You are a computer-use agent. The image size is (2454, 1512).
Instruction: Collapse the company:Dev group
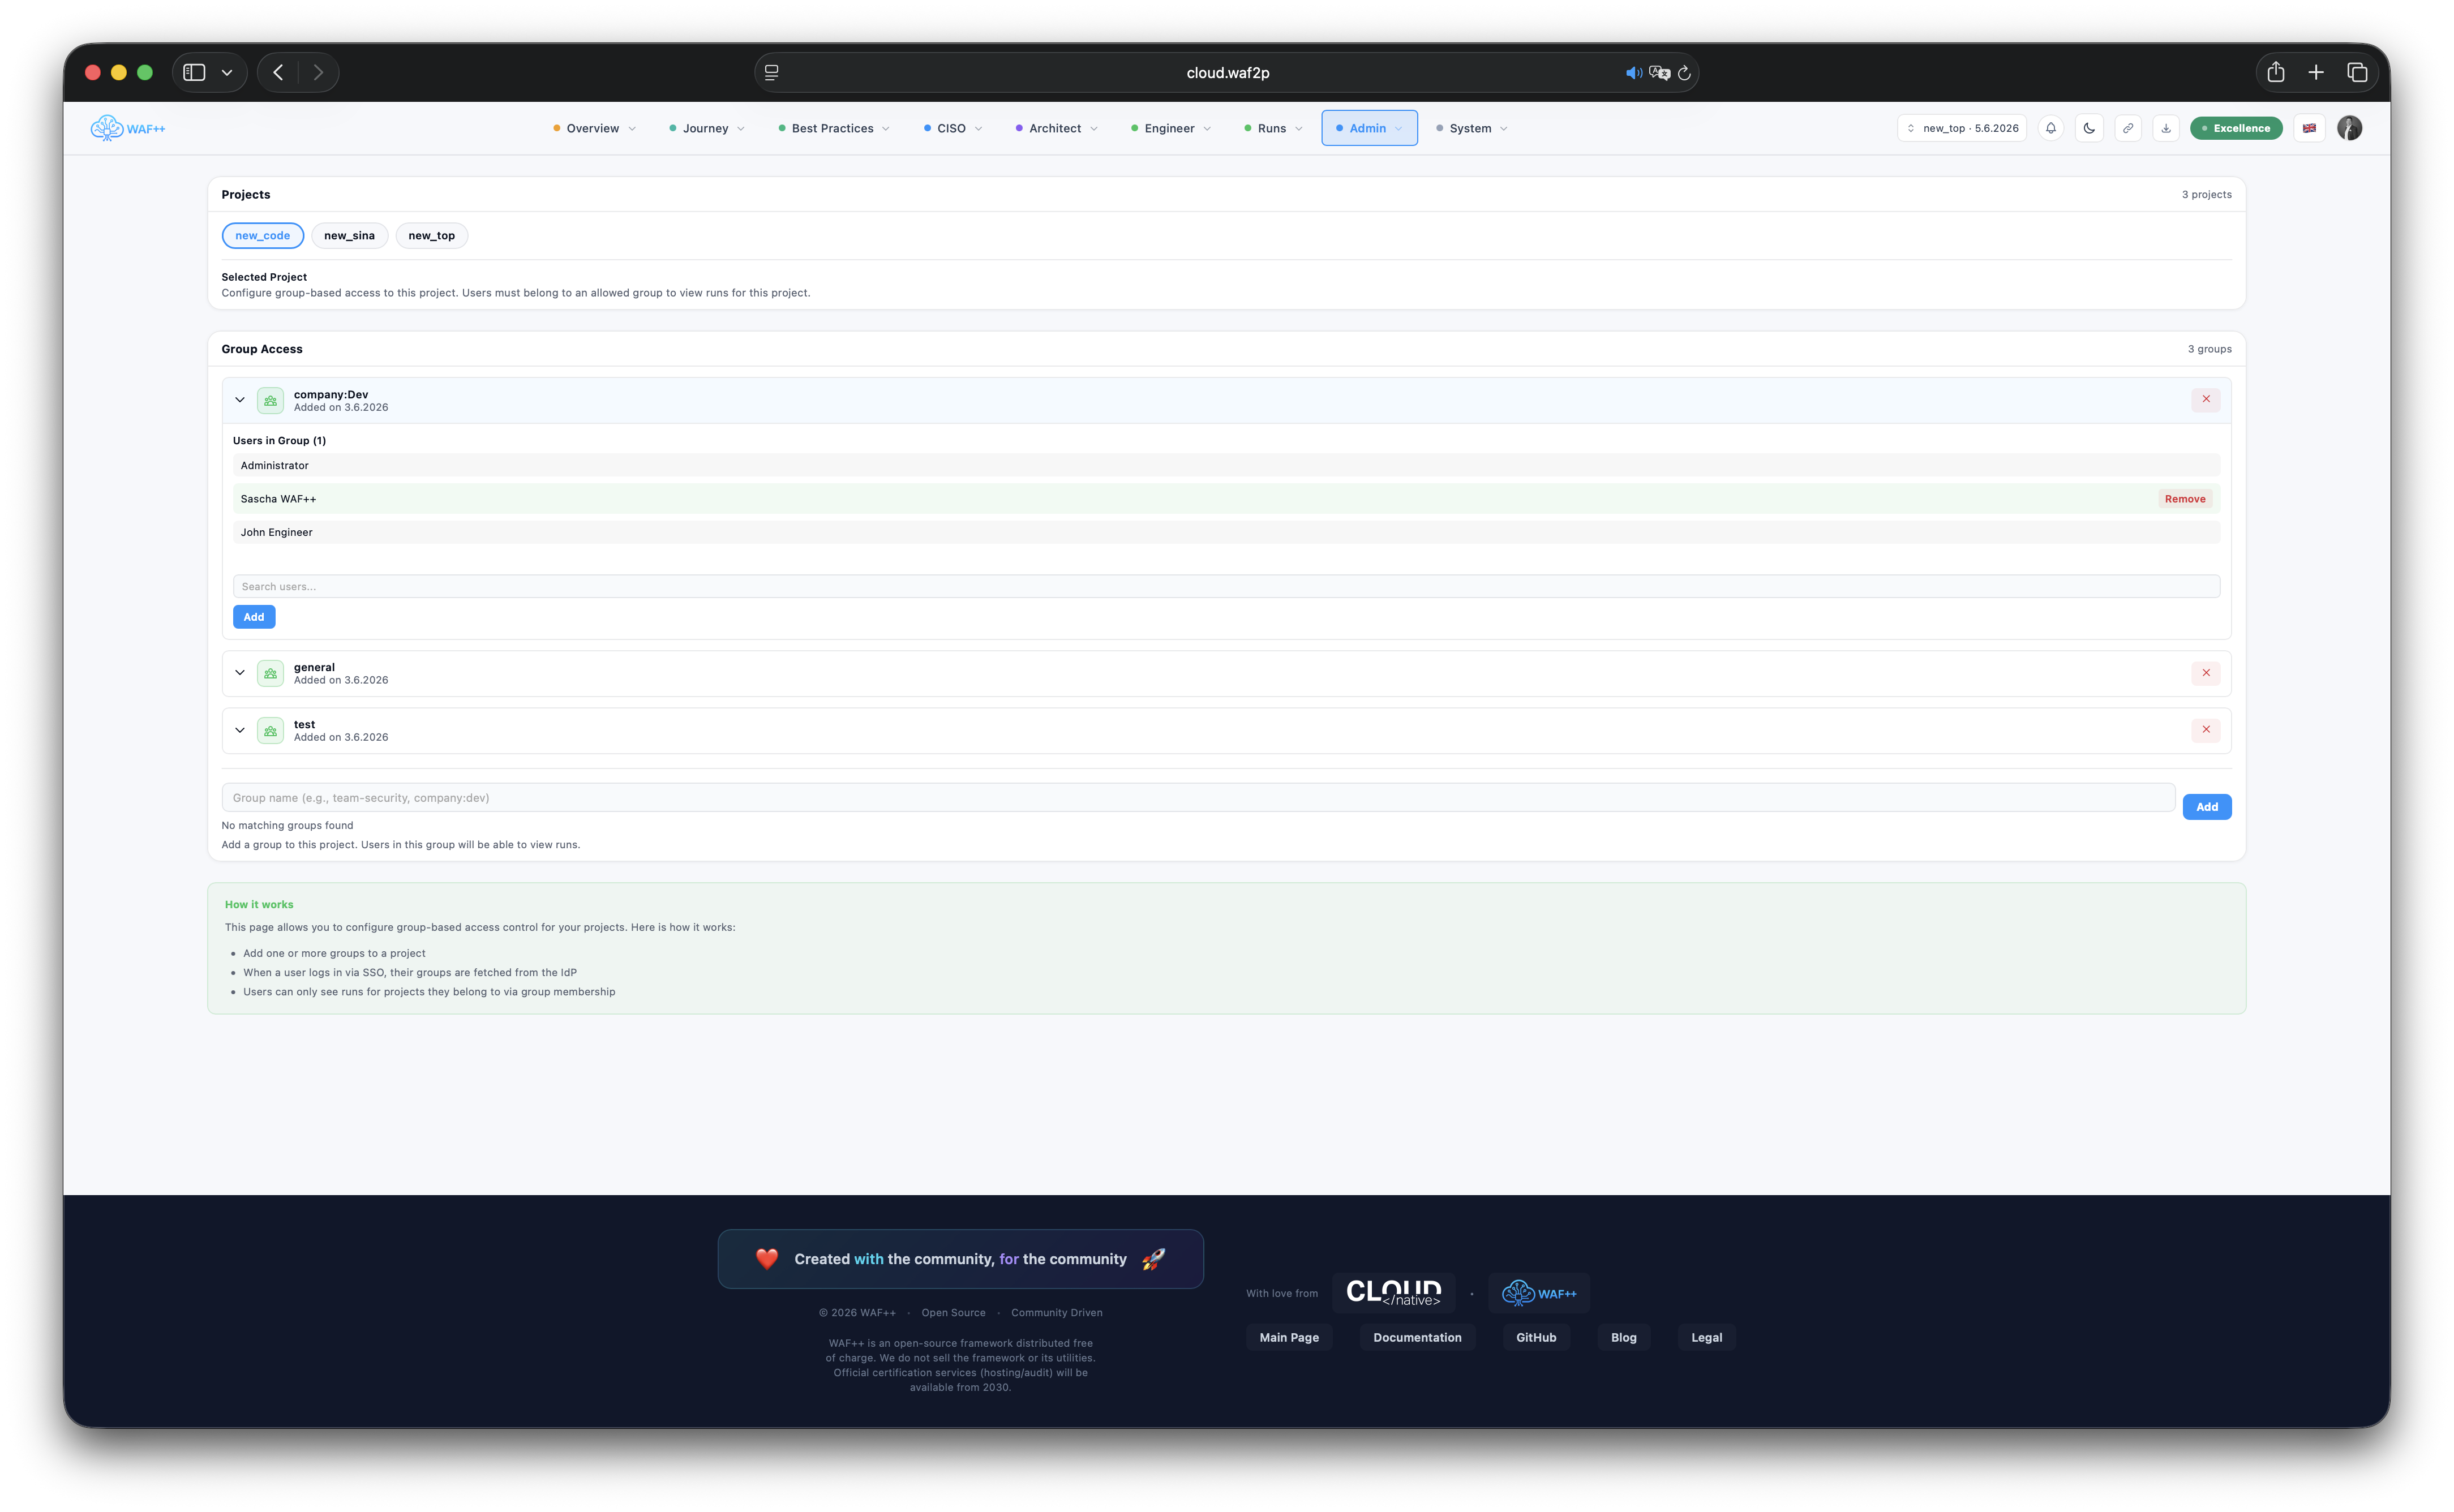[240, 400]
